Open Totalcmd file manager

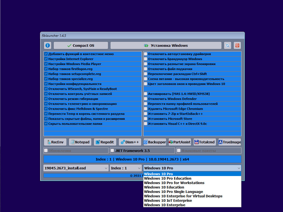(205, 142)
